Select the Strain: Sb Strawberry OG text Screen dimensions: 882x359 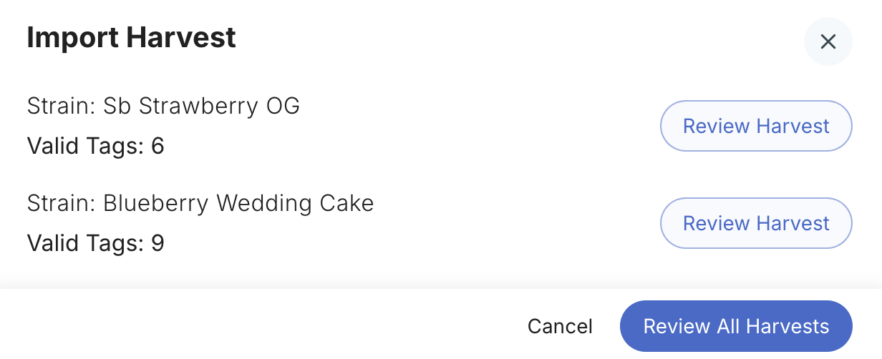tap(163, 106)
